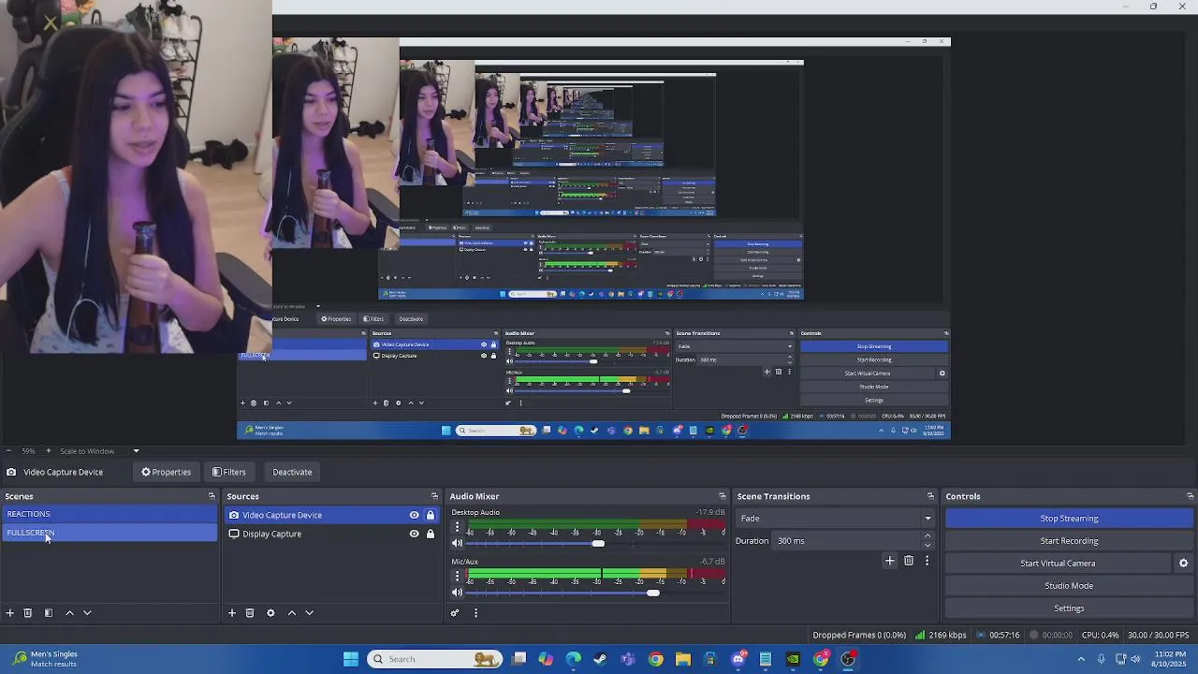The height and width of the screenshot is (674, 1198).
Task: Click Start Recording
Action: coord(1069,541)
